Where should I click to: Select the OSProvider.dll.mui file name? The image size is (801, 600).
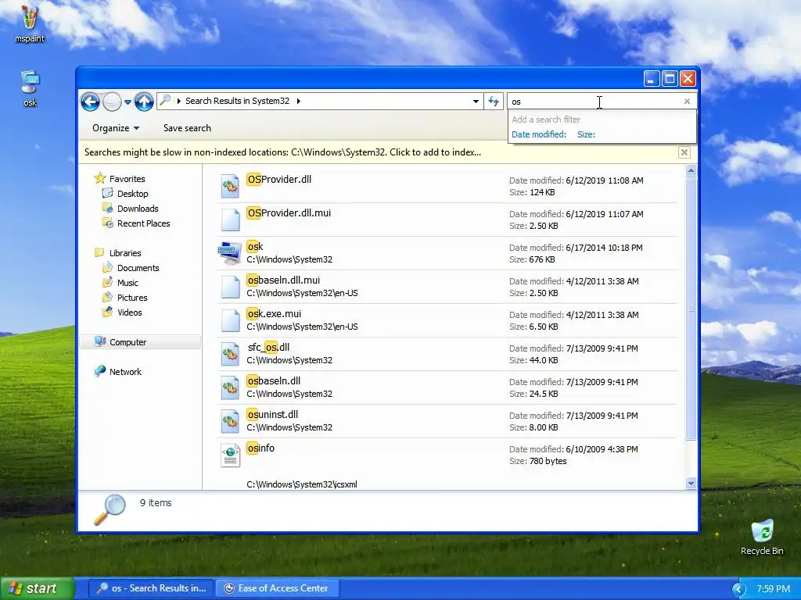pos(289,213)
